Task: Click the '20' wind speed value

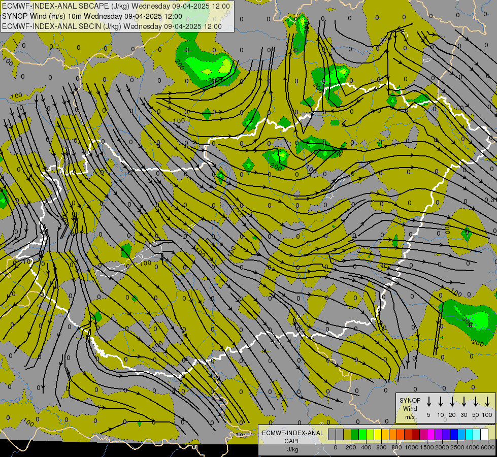Action: tap(452, 415)
